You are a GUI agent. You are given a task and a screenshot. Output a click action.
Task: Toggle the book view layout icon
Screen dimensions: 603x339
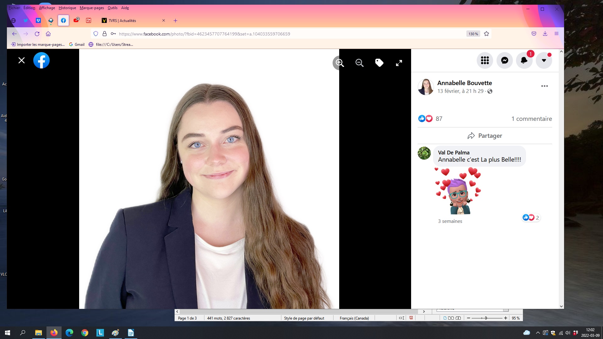(458, 318)
